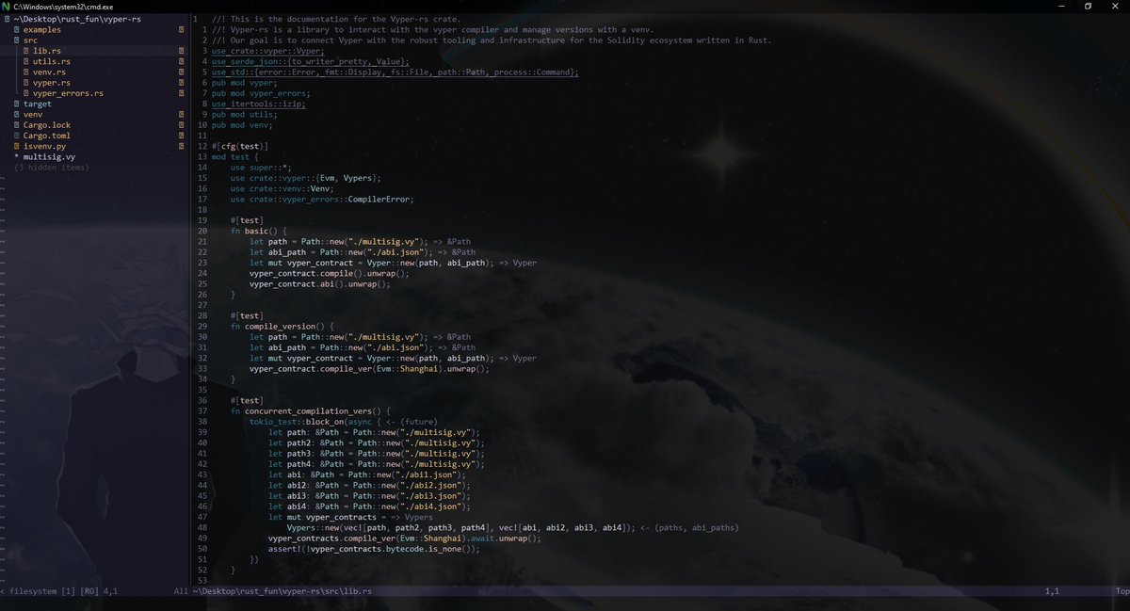Open vyper_errors.rs from the file tree

[68, 93]
